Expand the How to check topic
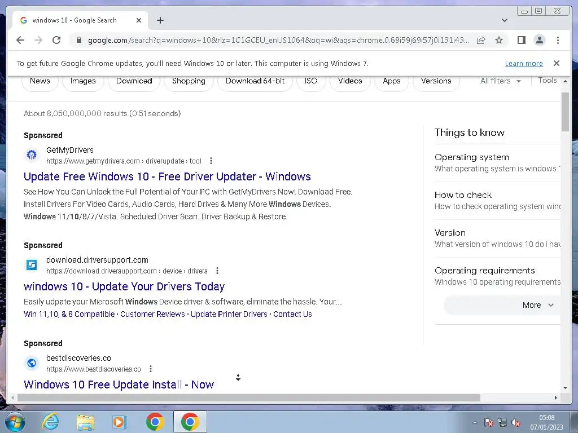578x433 pixels. click(497, 201)
